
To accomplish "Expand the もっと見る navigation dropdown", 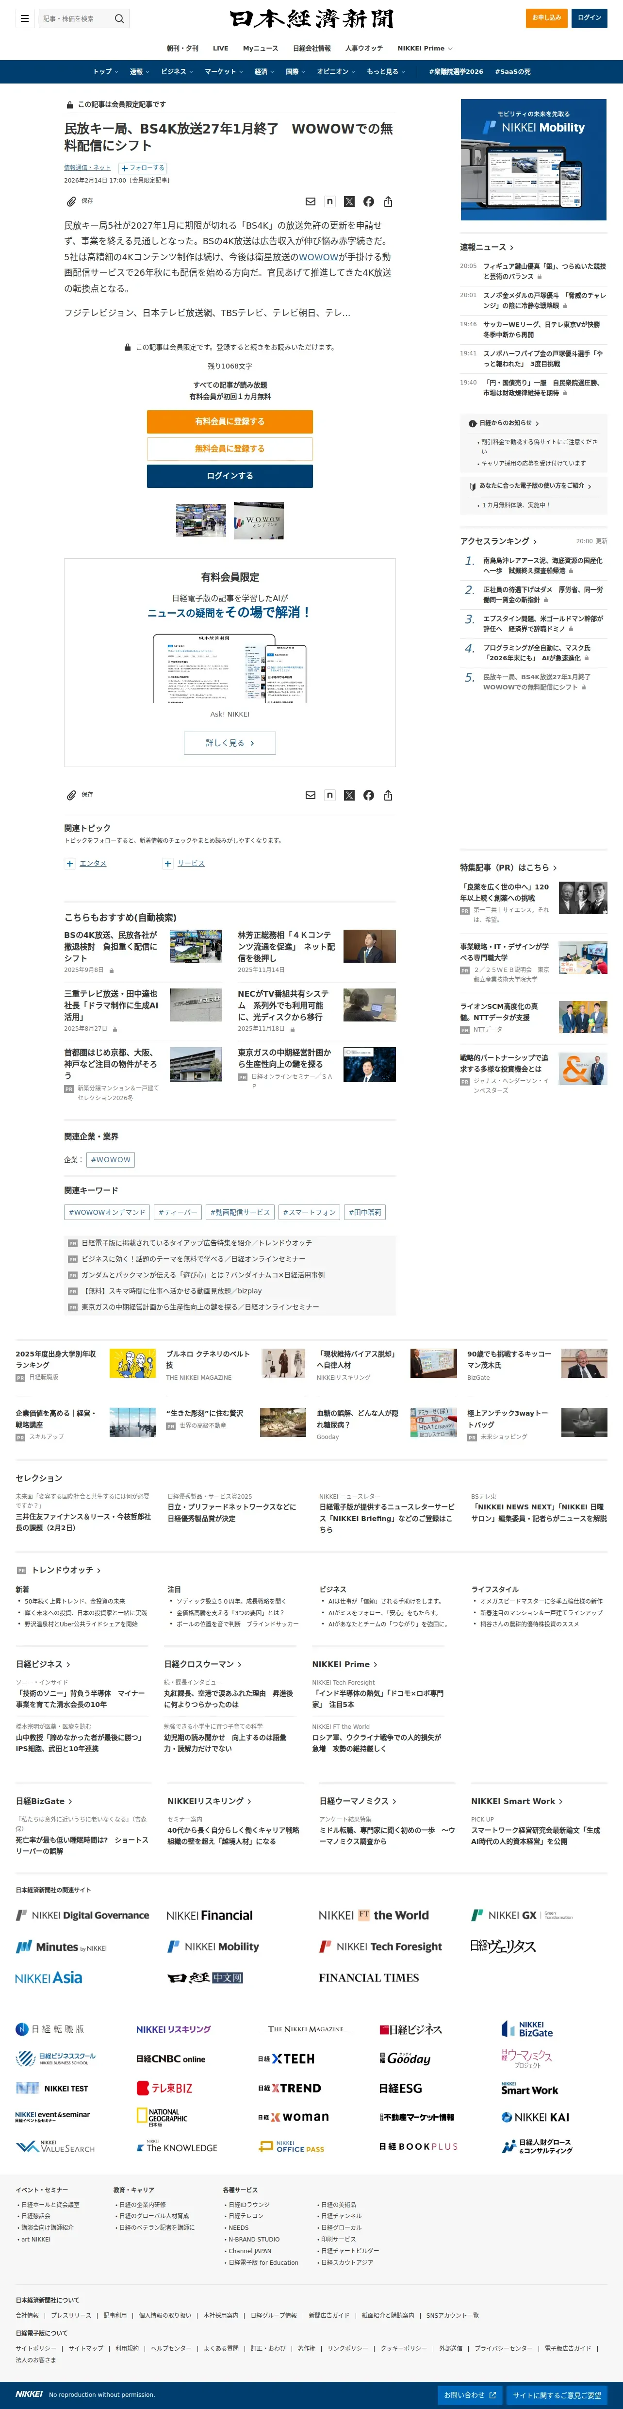I will click(386, 72).
